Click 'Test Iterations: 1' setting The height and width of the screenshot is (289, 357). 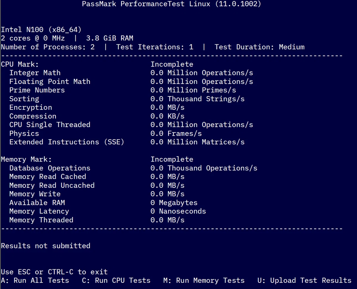[x=155, y=47]
